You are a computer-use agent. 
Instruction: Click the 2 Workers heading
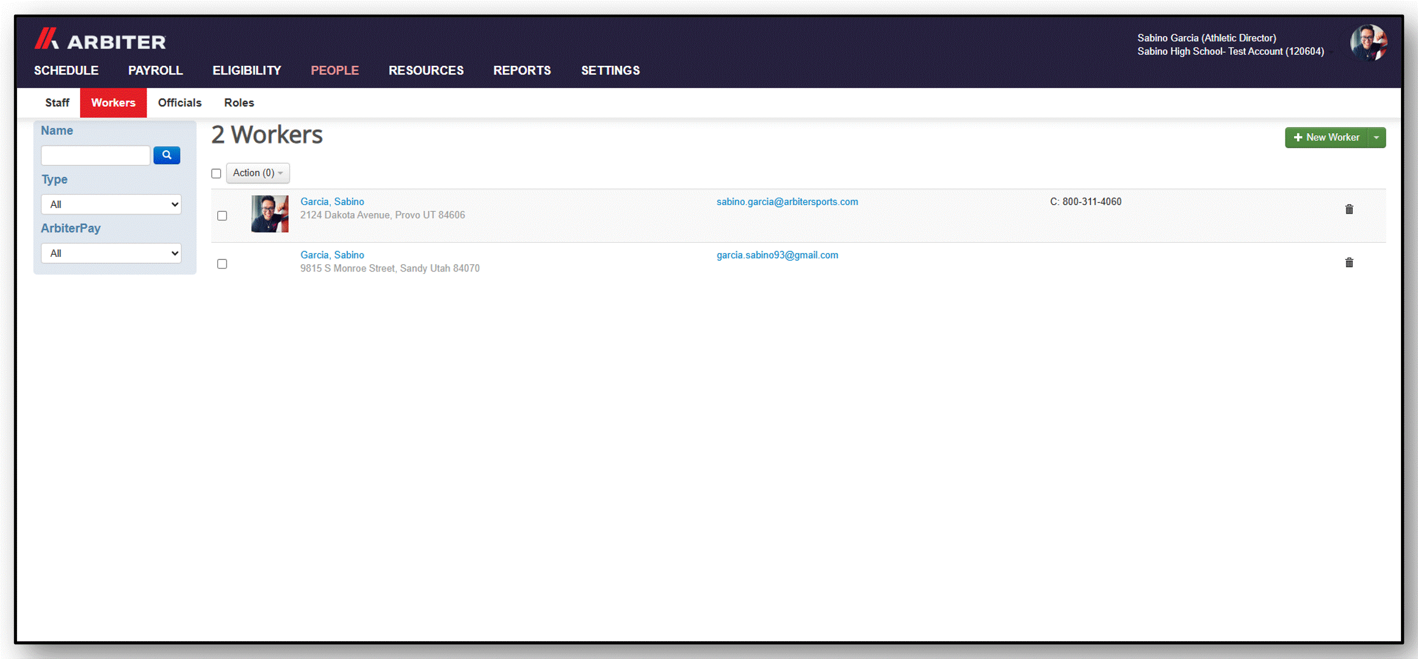click(267, 135)
